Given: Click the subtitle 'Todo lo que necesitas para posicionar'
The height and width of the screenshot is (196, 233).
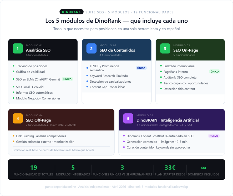Looking at the screenshot, I should coord(116,29).
